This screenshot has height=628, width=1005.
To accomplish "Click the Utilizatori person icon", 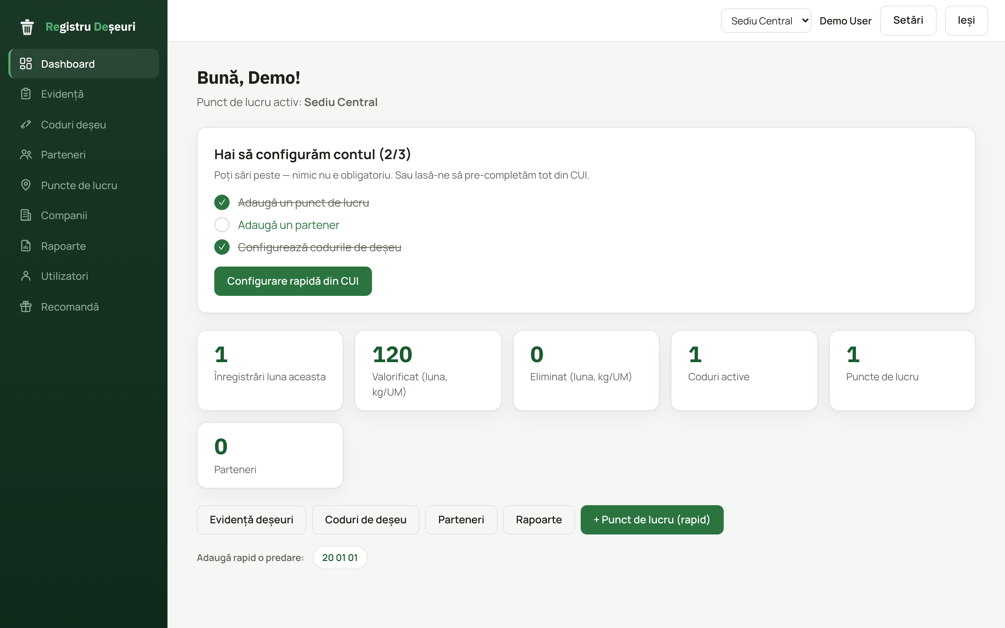I will (26, 276).
